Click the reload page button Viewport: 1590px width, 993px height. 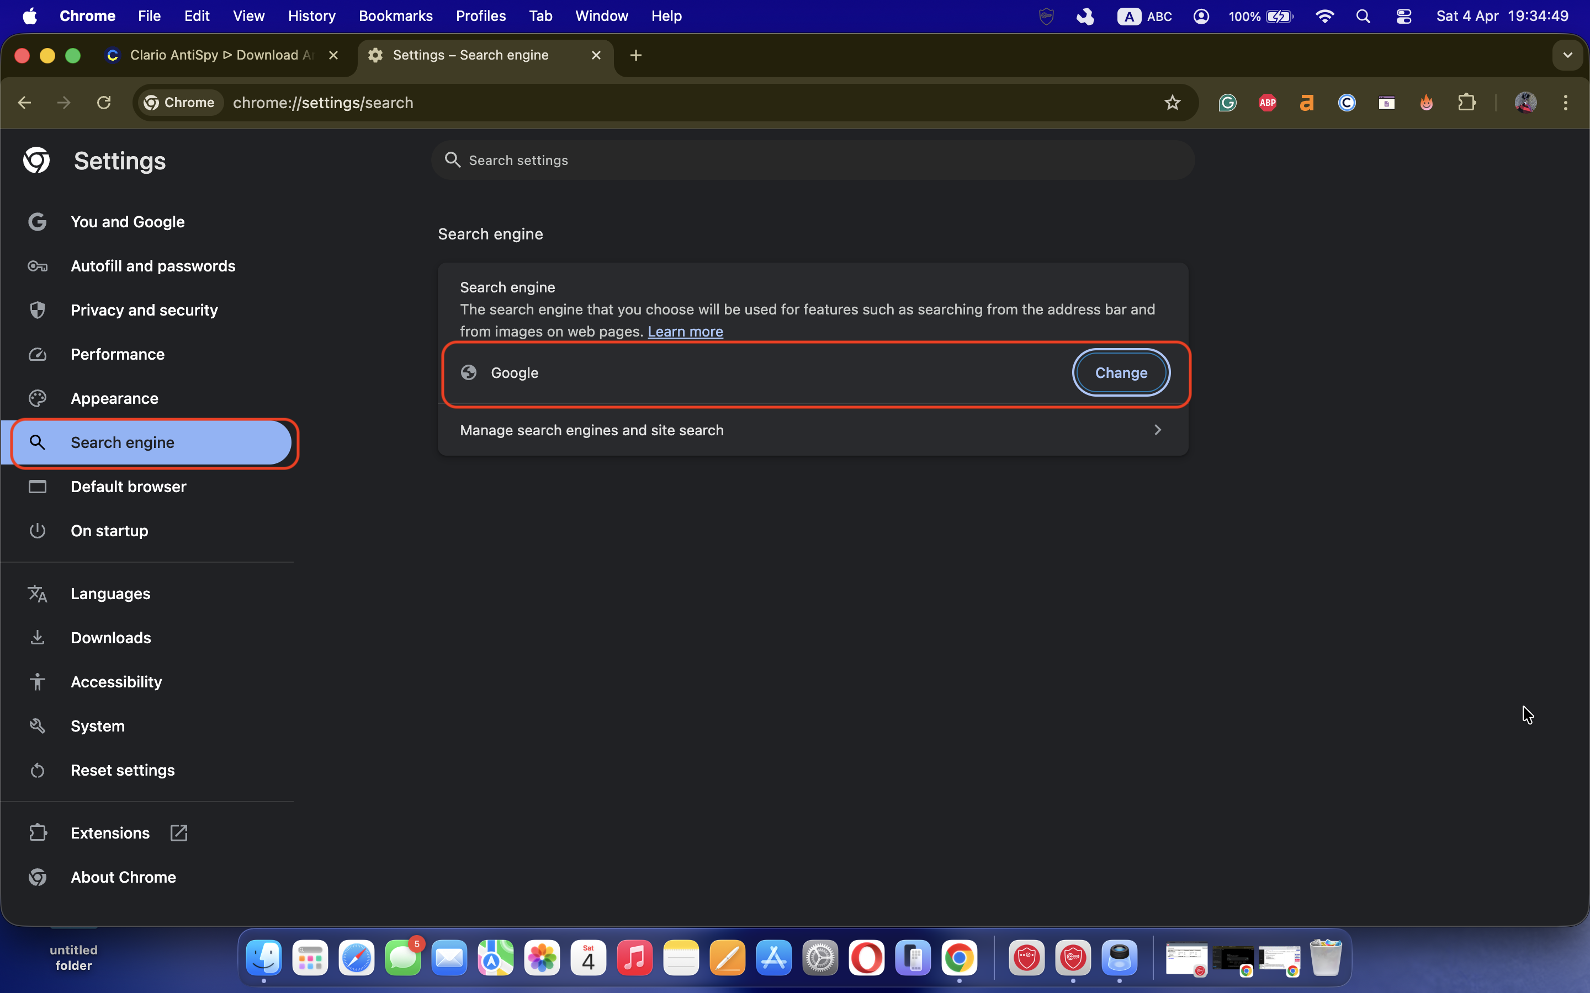pos(104,103)
